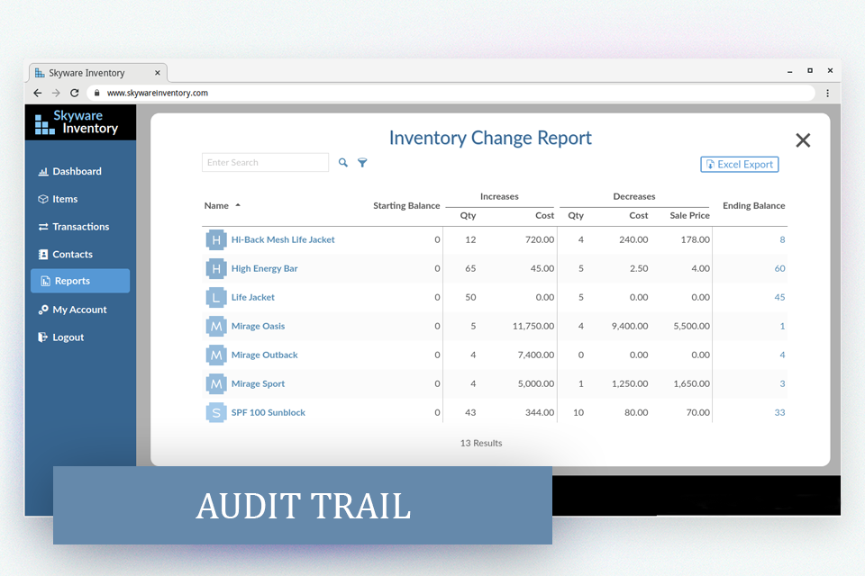Click the browser forward arrow
This screenshot has width=865, height=576.
(56, 93)
